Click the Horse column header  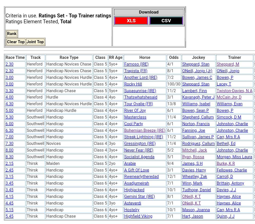click(x=145, y=58)
